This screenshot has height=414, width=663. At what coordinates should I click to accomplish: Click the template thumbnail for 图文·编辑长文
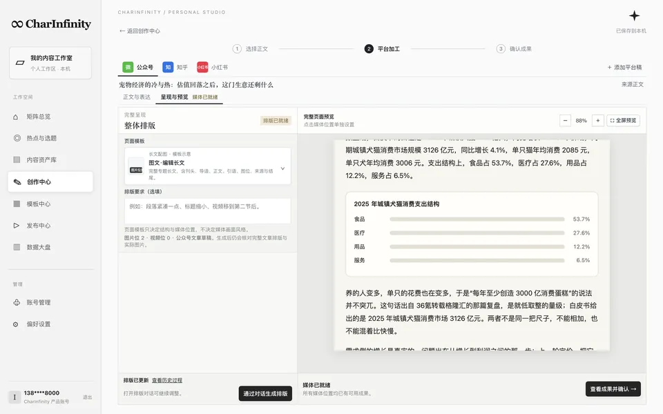click(136, 166)
